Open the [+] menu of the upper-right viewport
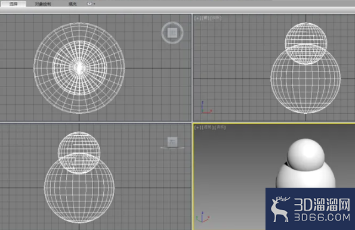 pyautogui.click(x=197, y=18)
